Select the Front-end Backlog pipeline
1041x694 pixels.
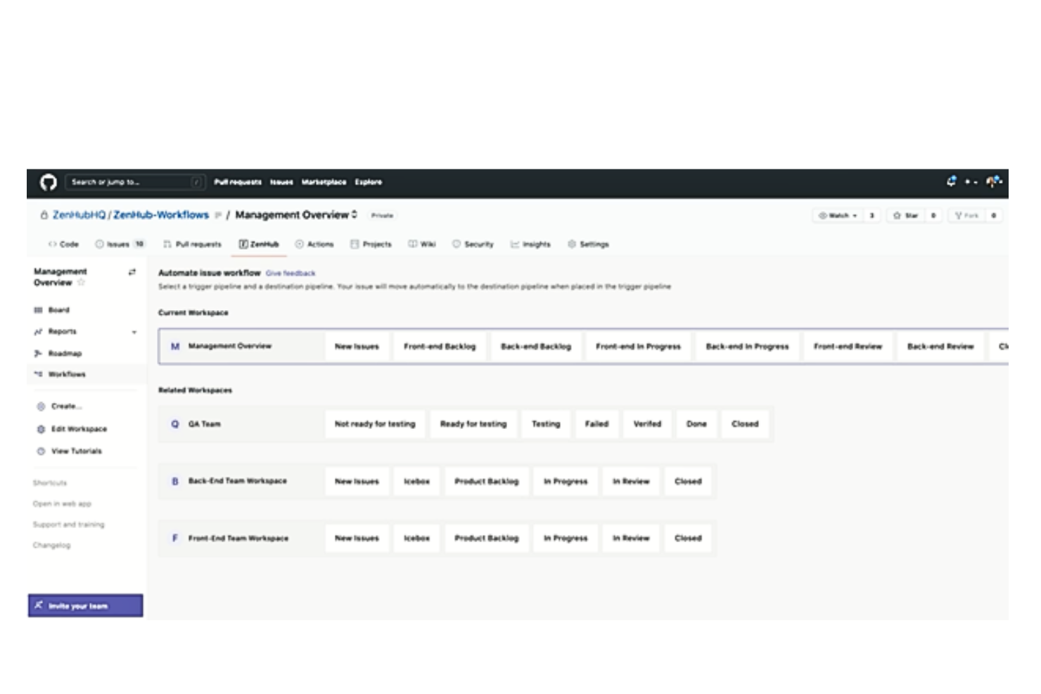pos(440,347)
